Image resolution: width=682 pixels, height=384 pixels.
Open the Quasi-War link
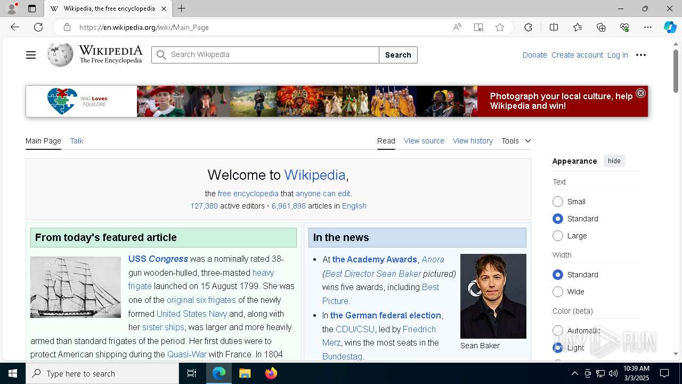click(x=187, y=354)
